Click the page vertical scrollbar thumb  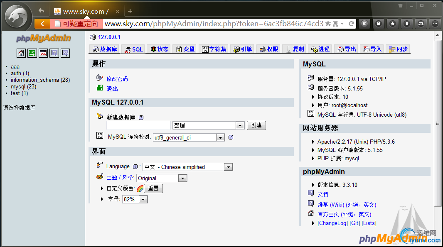tap(438, 123)
